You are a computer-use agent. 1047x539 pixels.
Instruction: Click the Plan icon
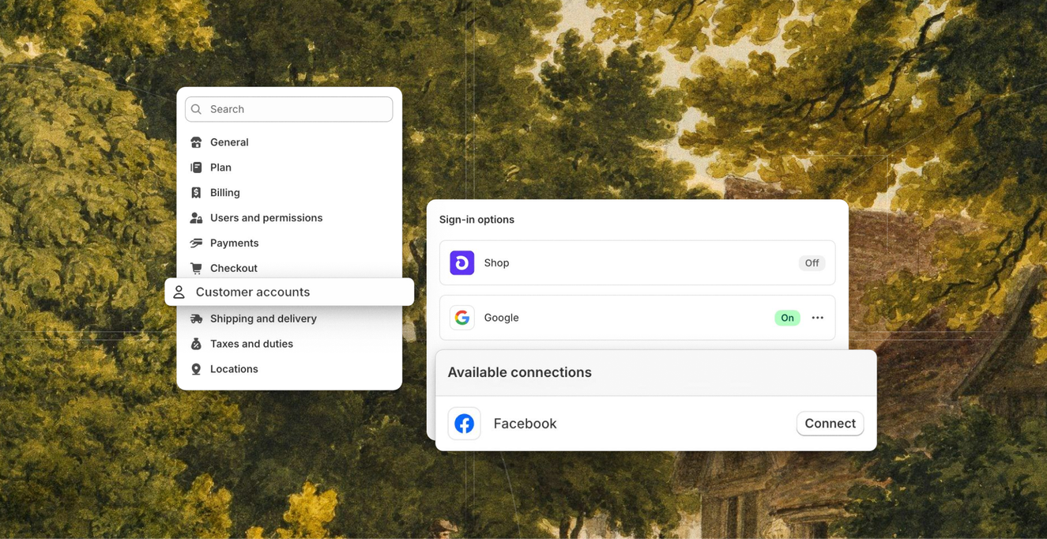point(196,168)
